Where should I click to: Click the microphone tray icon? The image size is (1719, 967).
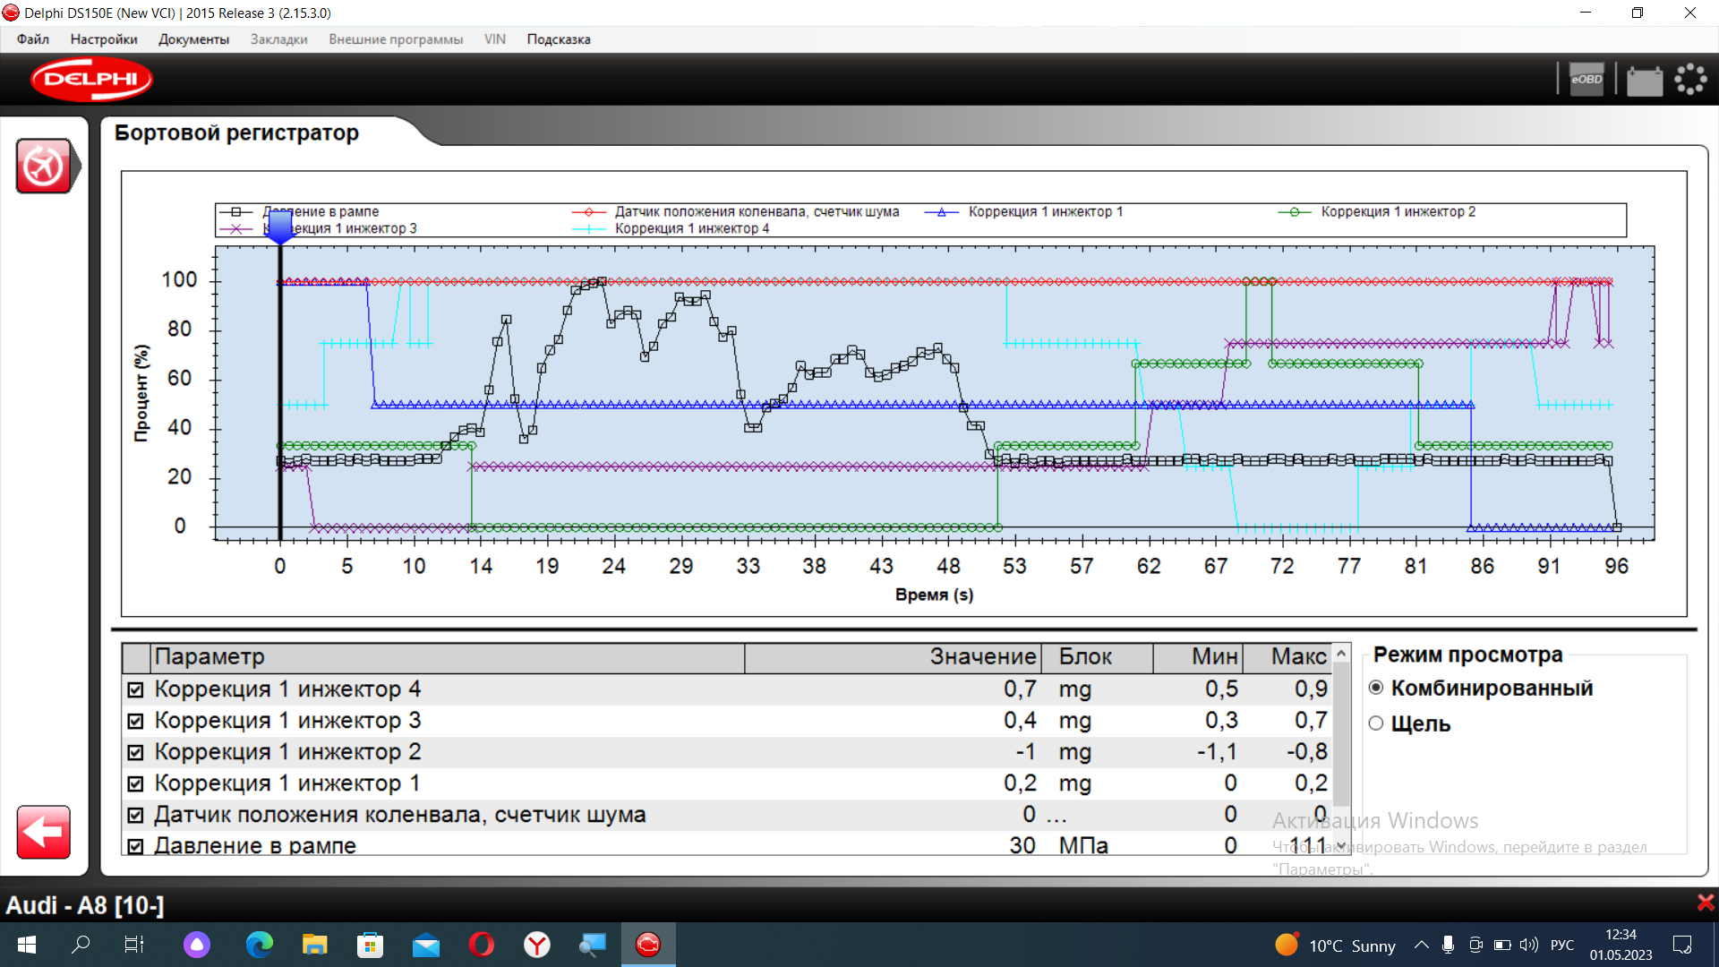tap(1449, 945)
